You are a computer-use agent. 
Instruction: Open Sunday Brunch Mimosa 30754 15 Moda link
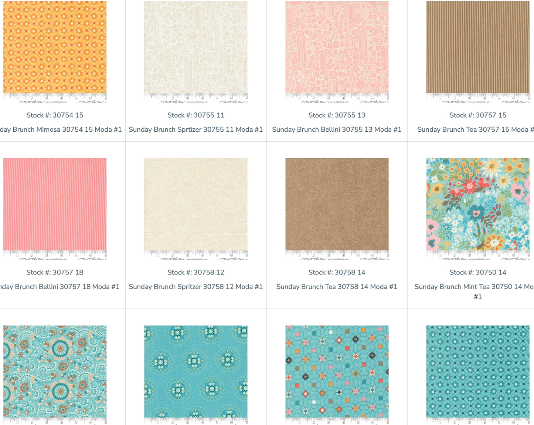click(61, 129)
